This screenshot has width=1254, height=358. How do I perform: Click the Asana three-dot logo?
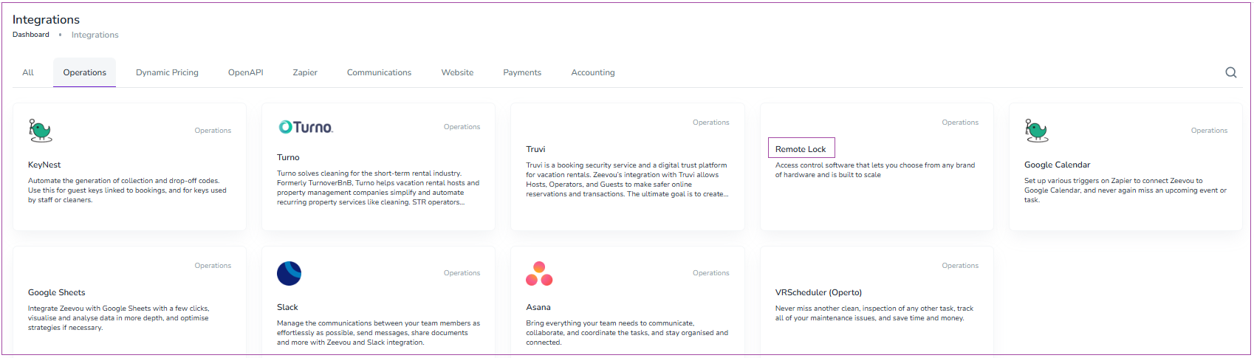[x=539, y=273]
